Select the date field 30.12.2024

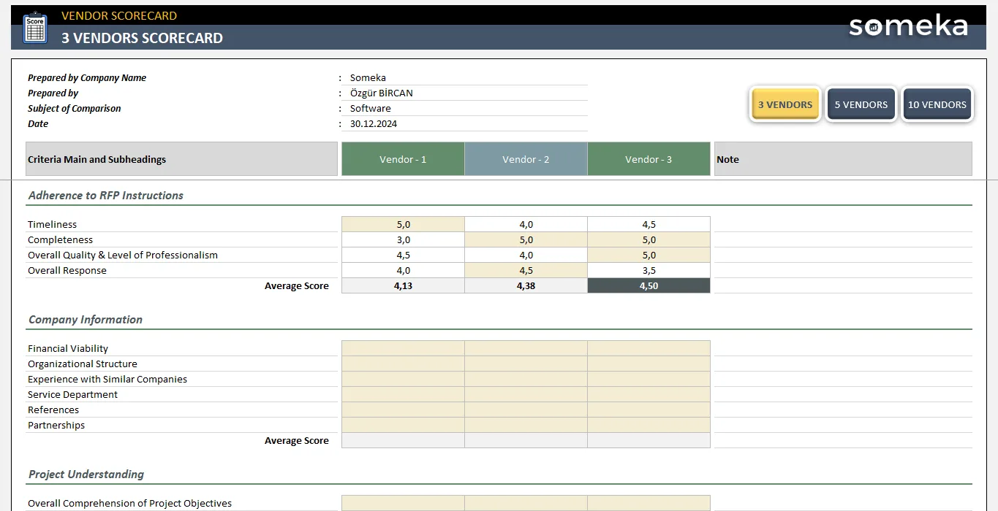pyautogui.click(x=468, y=123)
